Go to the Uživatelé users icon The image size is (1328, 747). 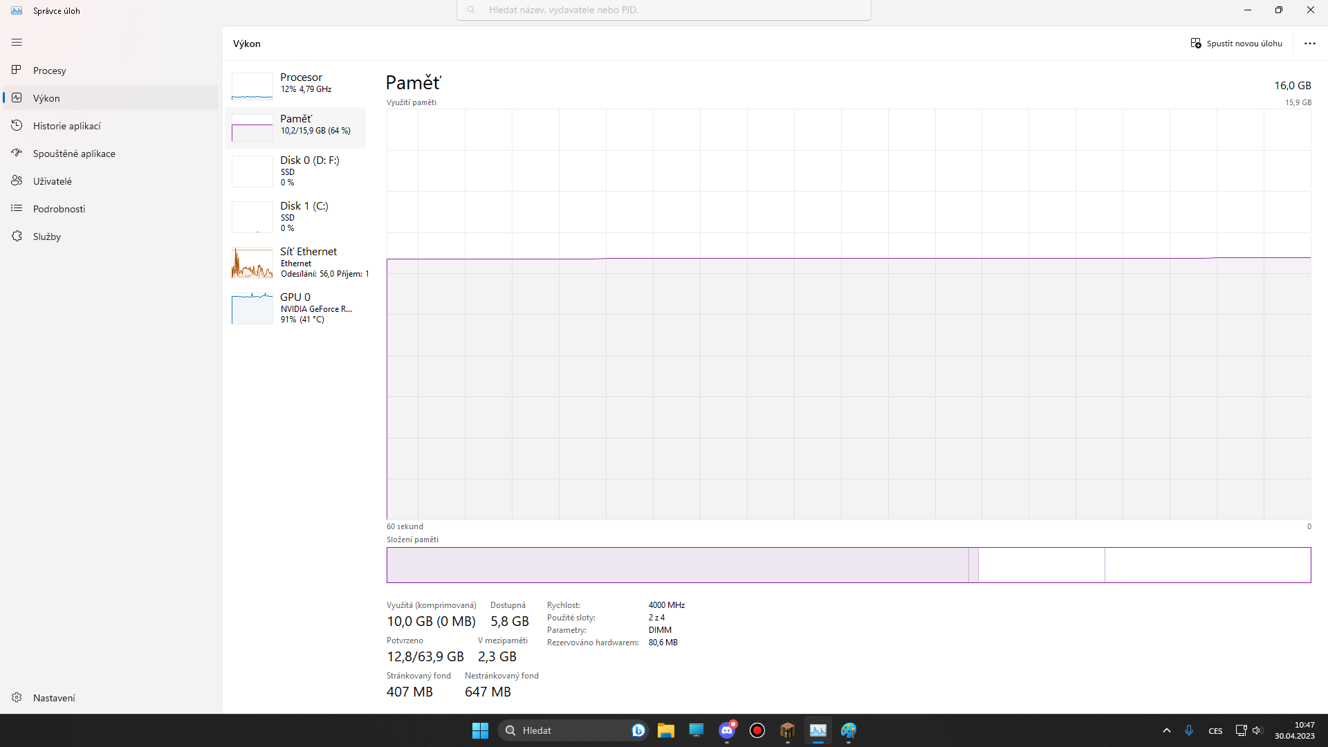pos(17,181)
